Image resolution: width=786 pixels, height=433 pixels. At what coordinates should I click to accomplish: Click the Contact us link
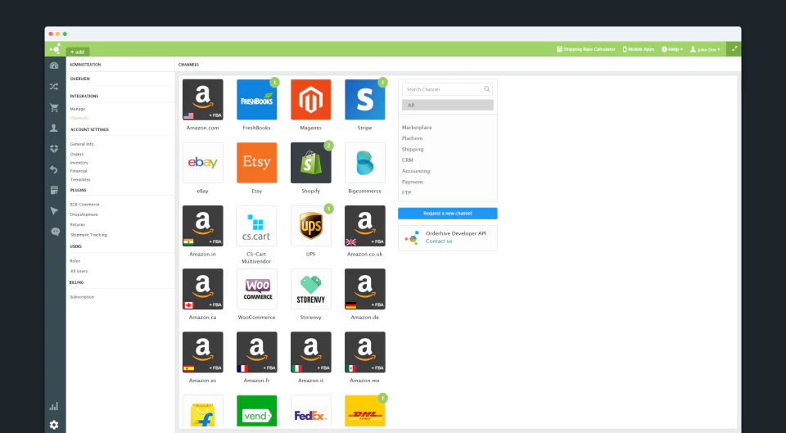[439, 241]
